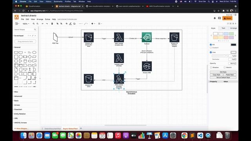Open the Arrange menu
Viewport: 251px width, 141px height.
click(x=40, y=19)
